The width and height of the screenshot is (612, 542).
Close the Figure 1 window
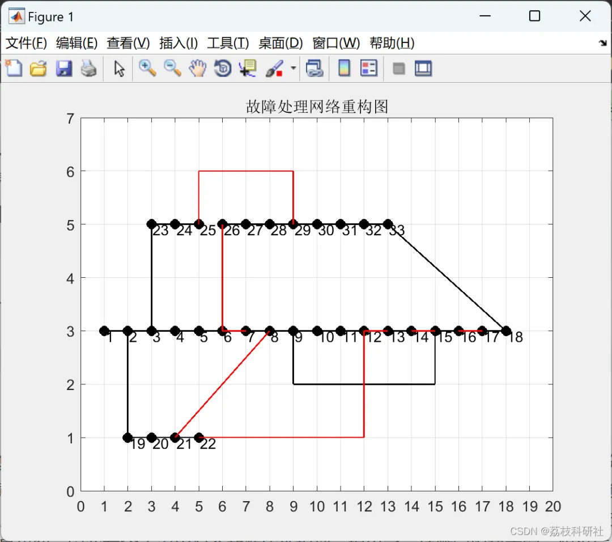[x=585, y=16]
